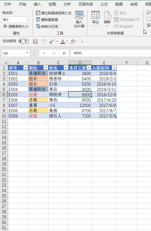
Task: Click the cell containing 钢铁侠
Action: pos(58,95)
